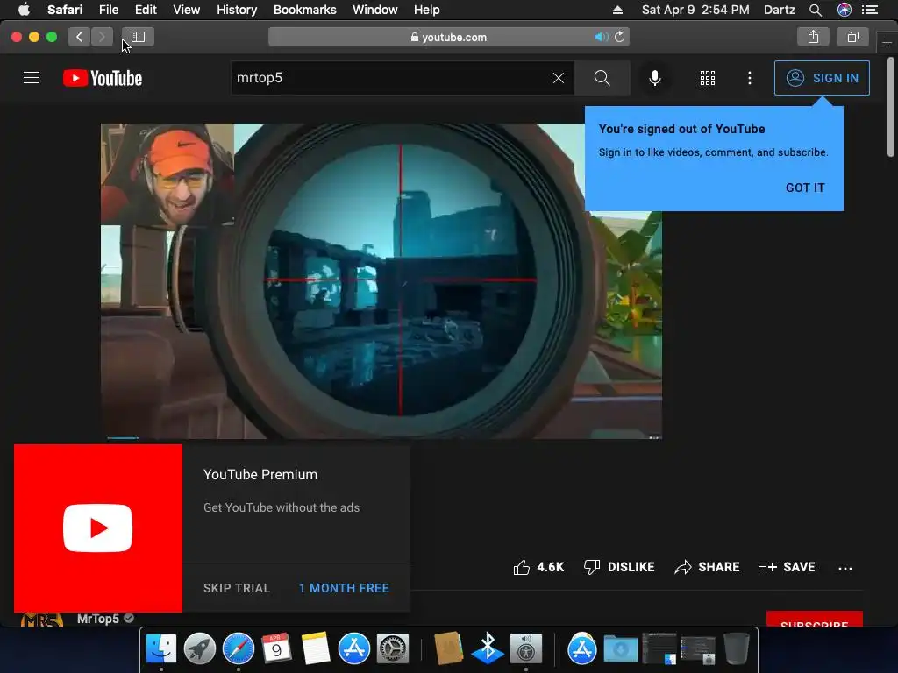Open the Apple menu
Viewport: 898px width, 673px height.
coord(24,10)
